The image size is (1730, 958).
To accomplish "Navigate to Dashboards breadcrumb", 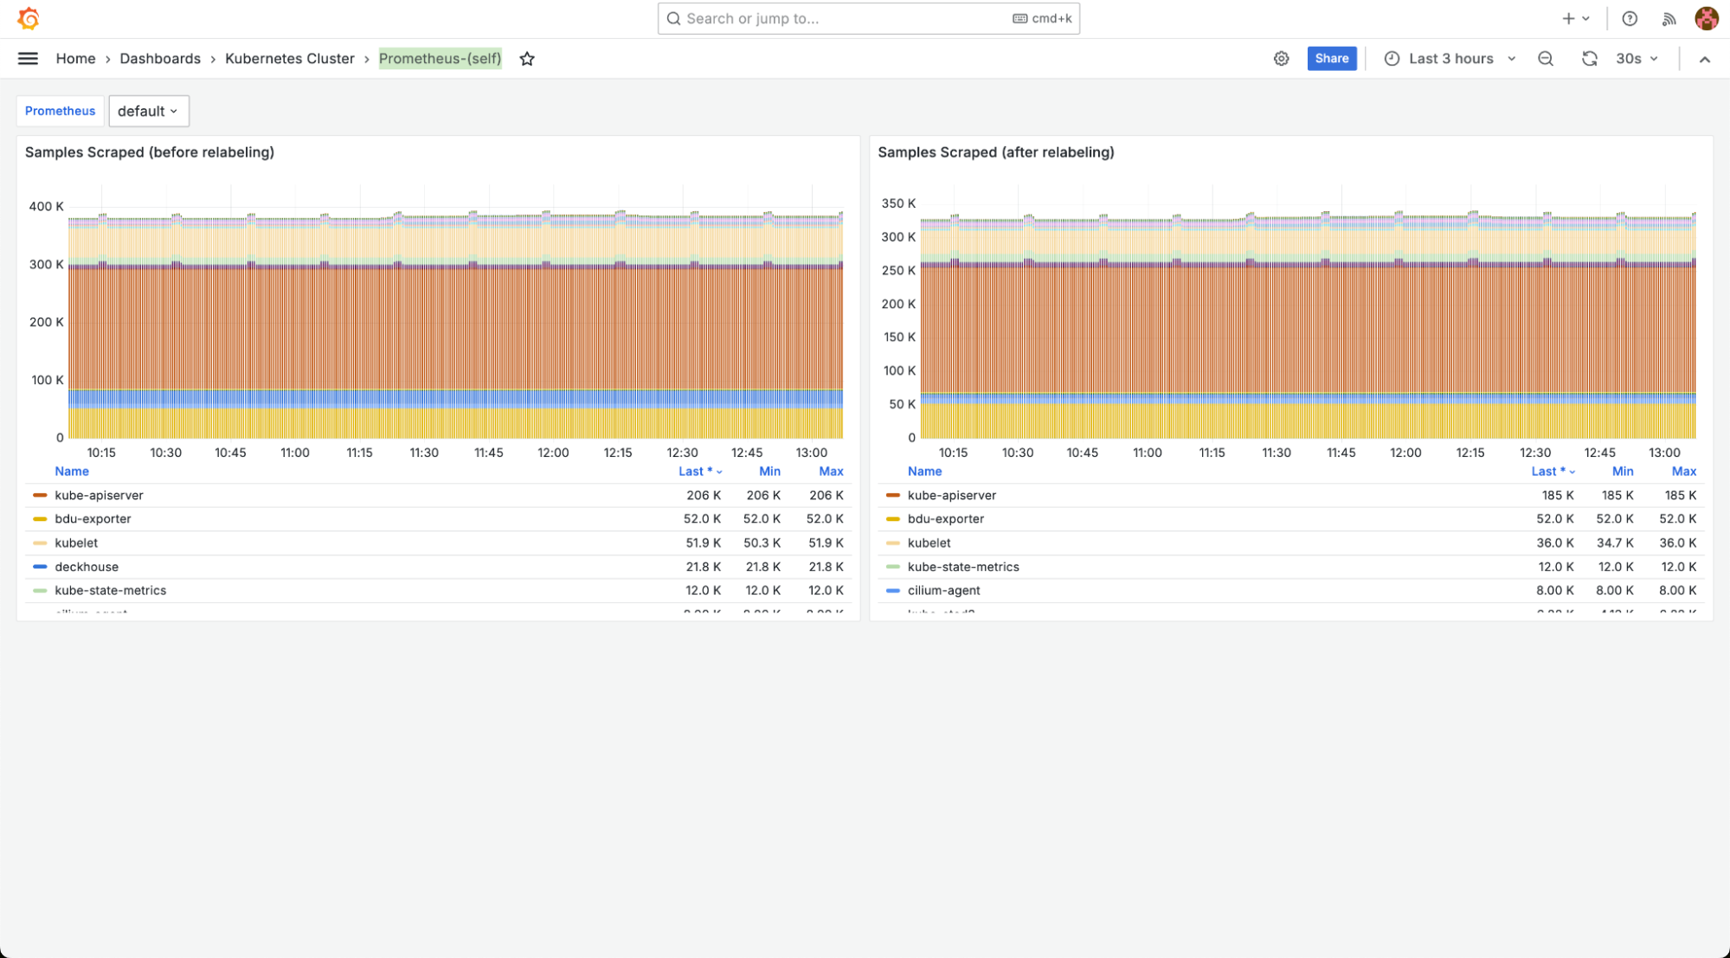I will pos(160,59).
